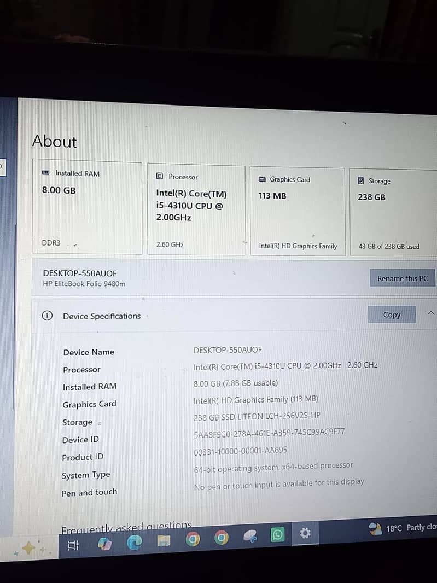The height and width of the screenshot is (583, 437).
Task: Collapse the Device Specifications section
Action: point(430,313)
